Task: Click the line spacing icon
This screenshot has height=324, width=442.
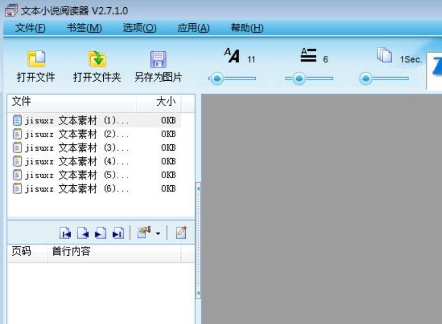Action: pos(308,55)
